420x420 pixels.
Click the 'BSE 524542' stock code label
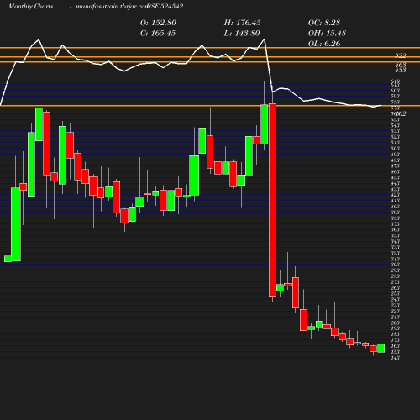[165, 7]
